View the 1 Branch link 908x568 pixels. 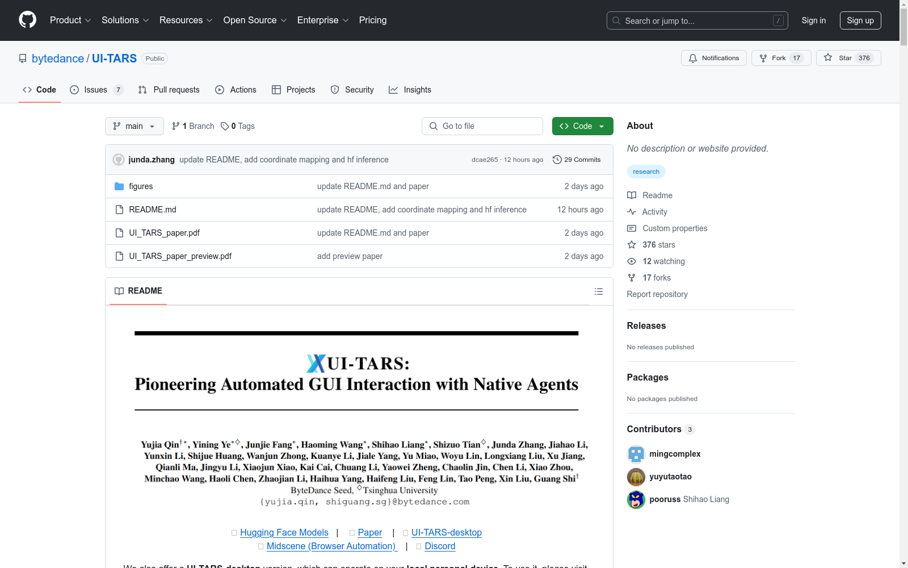click(x=193, y=126)
